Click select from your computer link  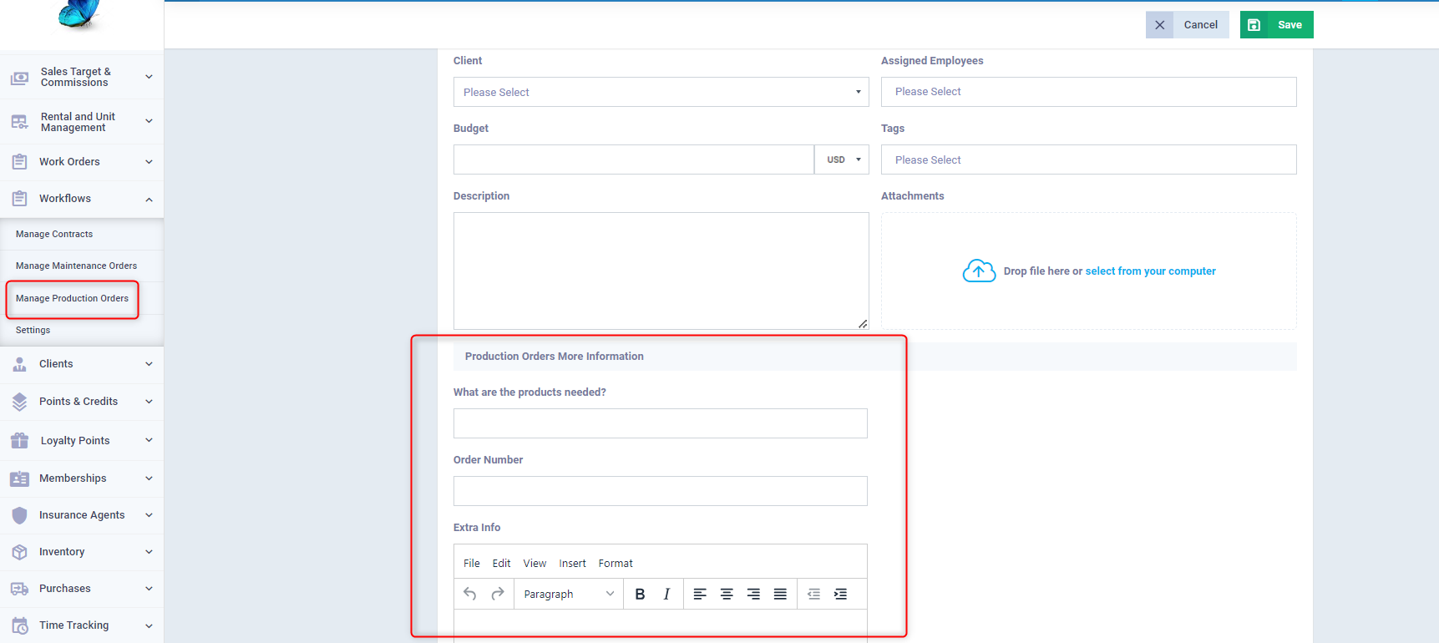1150,271
